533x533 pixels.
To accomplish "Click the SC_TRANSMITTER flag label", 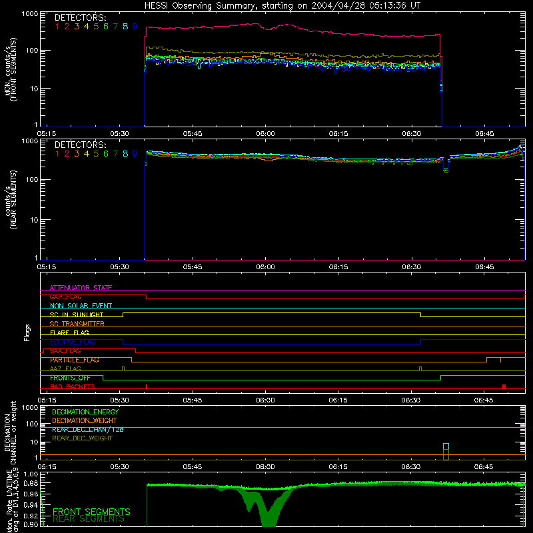I will pos(77,324).
